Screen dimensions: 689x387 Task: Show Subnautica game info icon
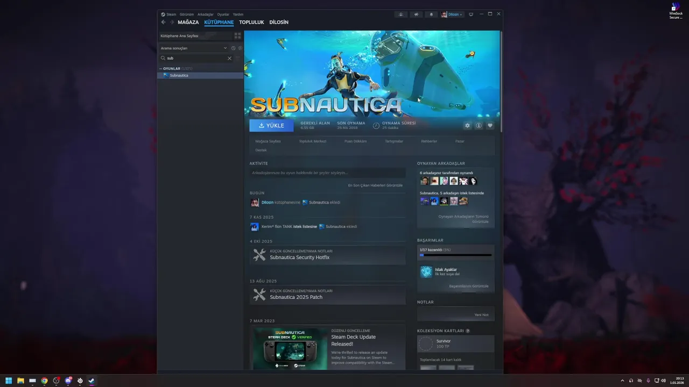pyautogui.click(x=479, y=125)
